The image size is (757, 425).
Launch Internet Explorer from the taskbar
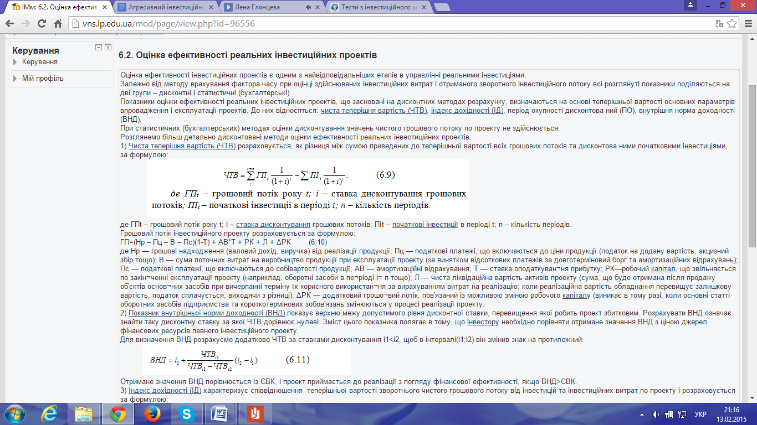click(x=50, y=413)
